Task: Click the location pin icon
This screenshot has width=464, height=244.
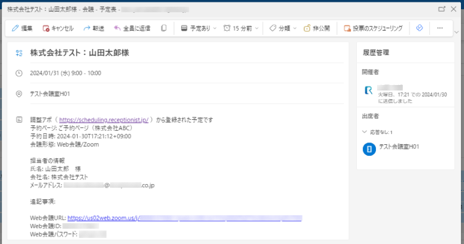Action: pyautogui.click(x=19, y=94)
